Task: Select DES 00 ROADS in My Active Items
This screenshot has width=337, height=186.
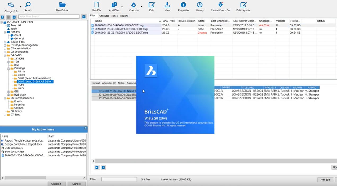Action: click(14, 148)
